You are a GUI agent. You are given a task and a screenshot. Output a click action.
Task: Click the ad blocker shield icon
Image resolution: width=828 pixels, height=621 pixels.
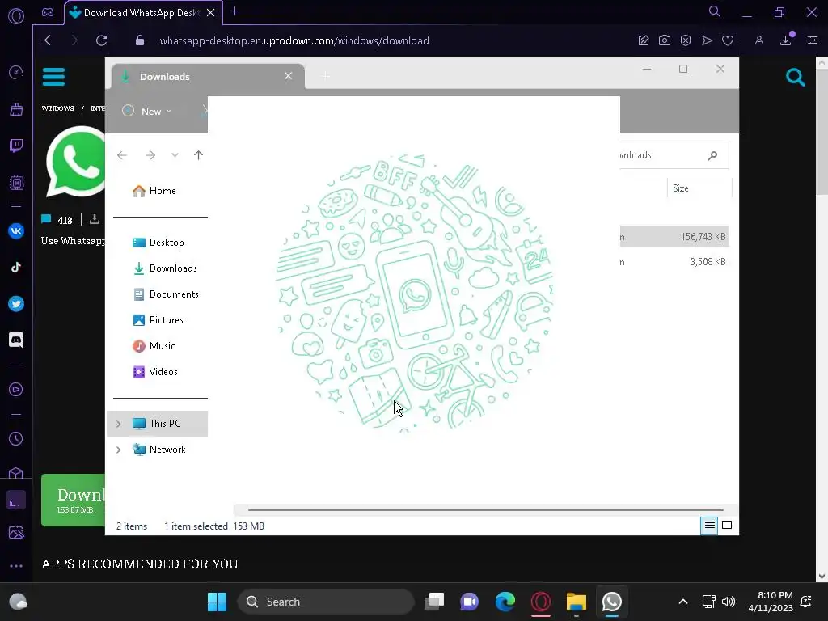point(686,40)
